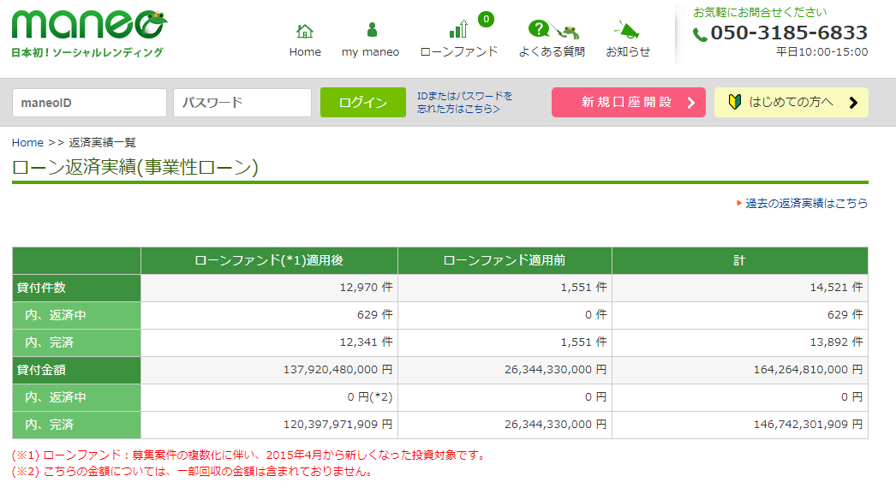896x494 pixels.
Task: Click the 120,397,971,909 円 cell
Action: click(x=269, y=425)
